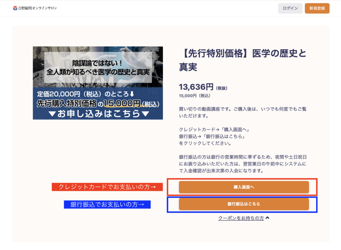Open the ログイン page
Image resolution: width=341 pixels, height=250 pixels.
(x=290, y=8)
